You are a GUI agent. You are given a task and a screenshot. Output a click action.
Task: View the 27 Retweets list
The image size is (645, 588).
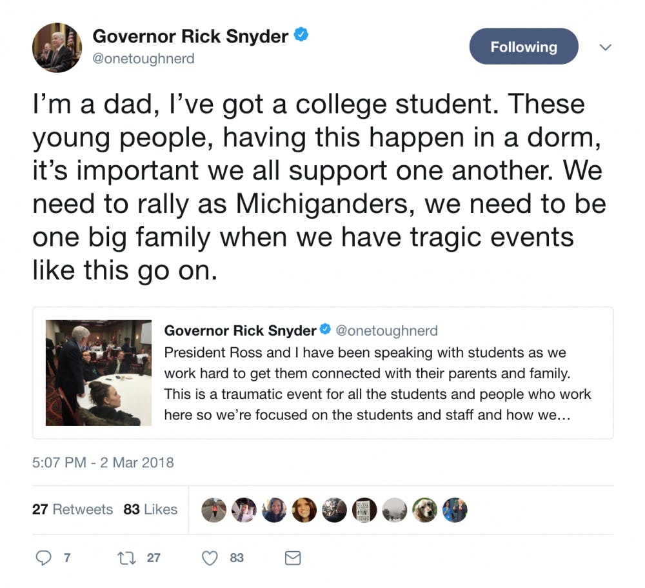72,509
